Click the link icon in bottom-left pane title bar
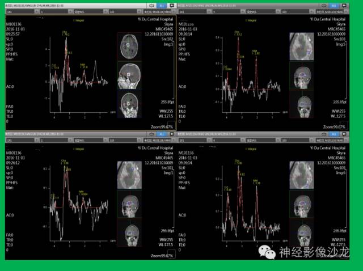Image resolution: width=363 pixels, height=271 pixels. [151, 134]
